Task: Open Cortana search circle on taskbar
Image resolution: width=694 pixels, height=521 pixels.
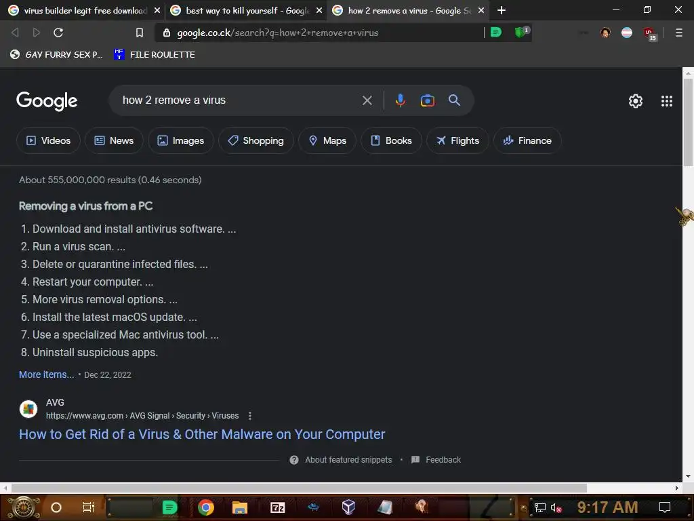Action: click(x=56, y=507)
